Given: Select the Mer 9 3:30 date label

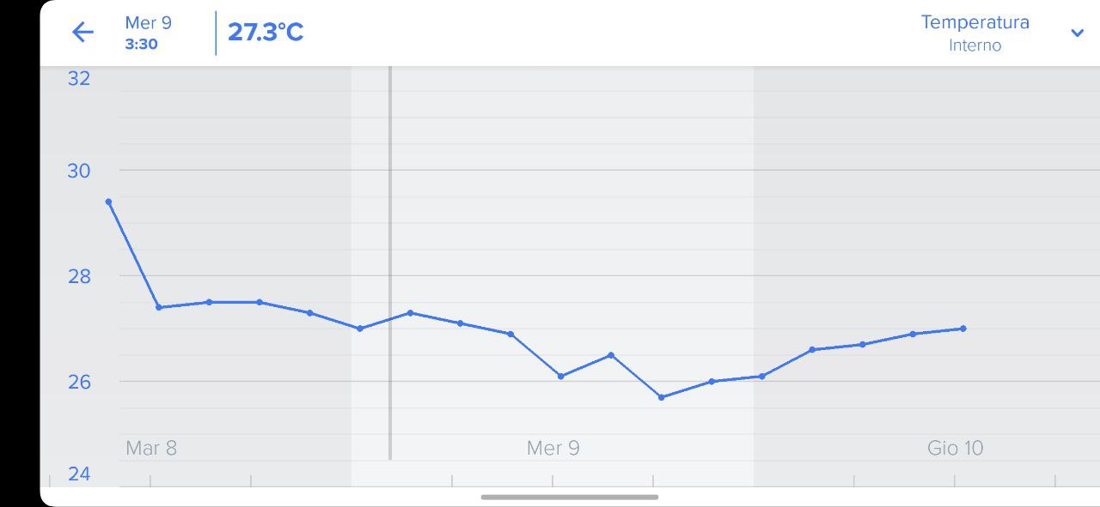Looking at the screenshot, I should click(x=148, y=33).
